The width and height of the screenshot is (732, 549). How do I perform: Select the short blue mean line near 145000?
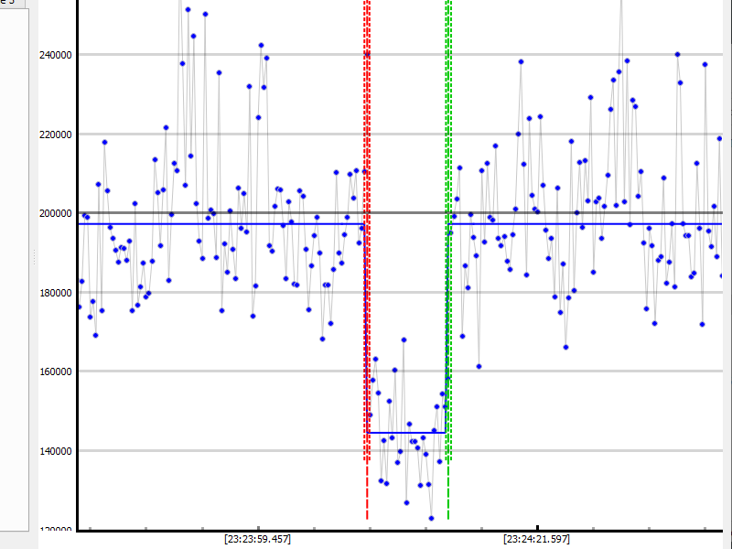click(405, 432)
